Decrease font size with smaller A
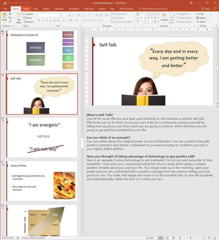Screen dimensions: 219x240 pos(74,15)
